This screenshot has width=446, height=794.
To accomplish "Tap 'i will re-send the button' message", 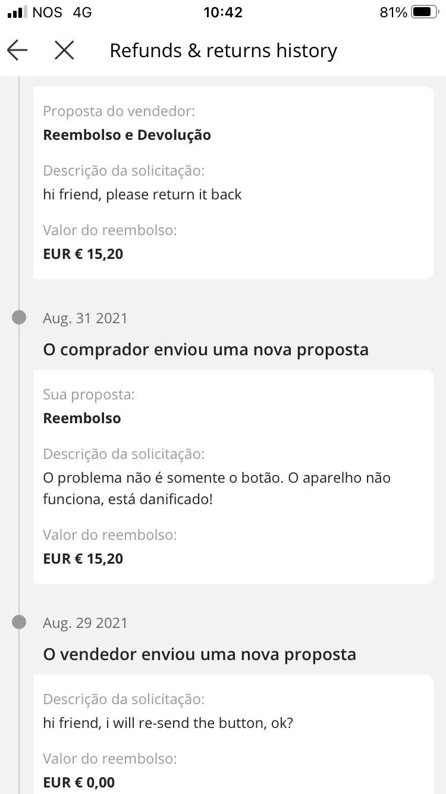I will pos(168,723).
